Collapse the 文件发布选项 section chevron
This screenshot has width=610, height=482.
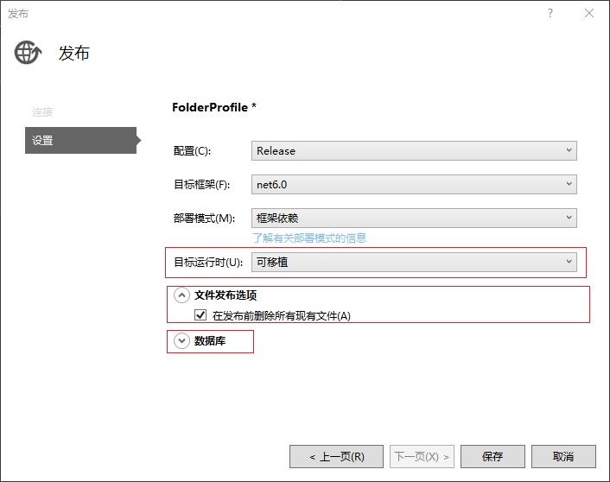pos(181,295)
